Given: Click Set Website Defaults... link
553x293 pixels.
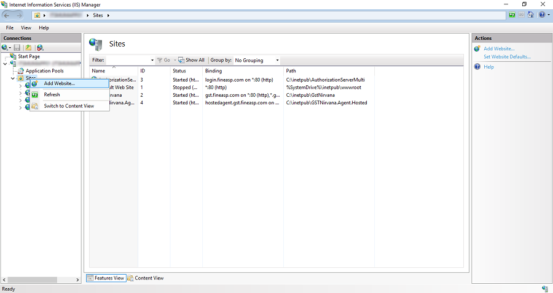Looking at the screenshot, I should point(507,56).
